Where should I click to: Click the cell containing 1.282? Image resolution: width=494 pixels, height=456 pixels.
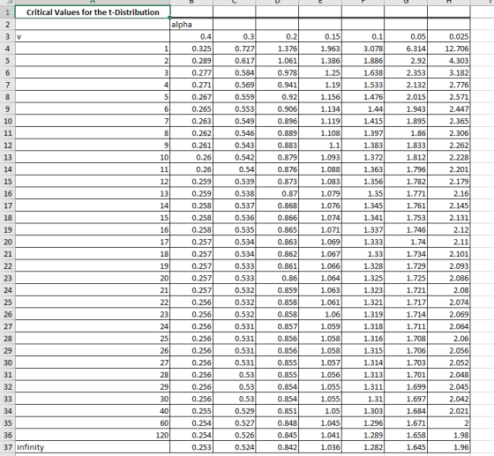[x=363, y=447]
